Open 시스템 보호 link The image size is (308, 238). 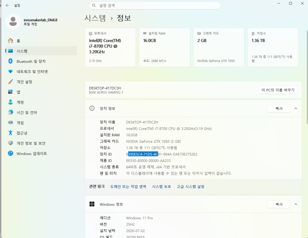[x=161, y=186]
